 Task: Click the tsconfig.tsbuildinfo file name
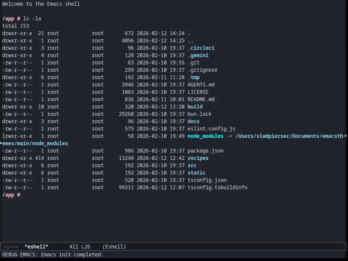[217, 187]
